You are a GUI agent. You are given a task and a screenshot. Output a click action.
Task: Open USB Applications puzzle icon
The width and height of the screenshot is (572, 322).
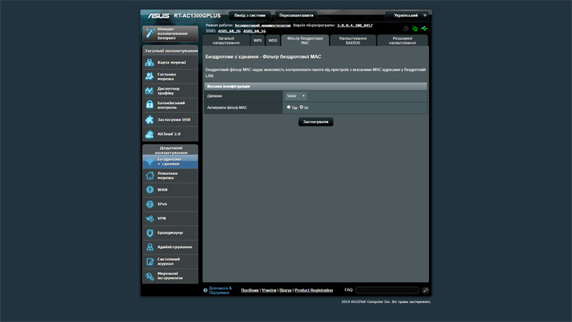point(149,119)
